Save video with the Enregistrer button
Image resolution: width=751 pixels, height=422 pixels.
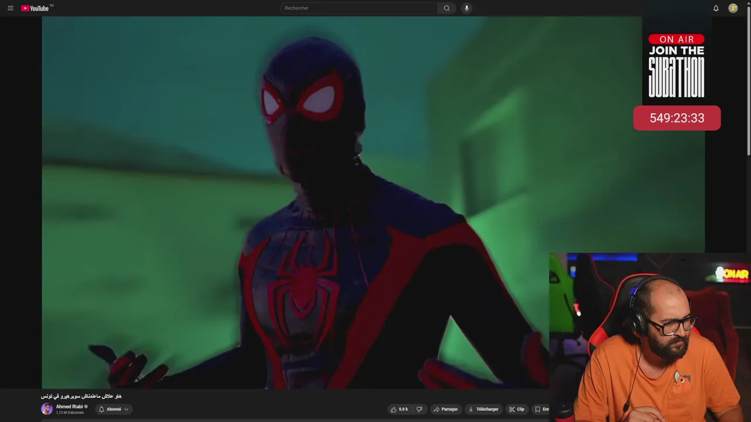click(x=540, y=409)
